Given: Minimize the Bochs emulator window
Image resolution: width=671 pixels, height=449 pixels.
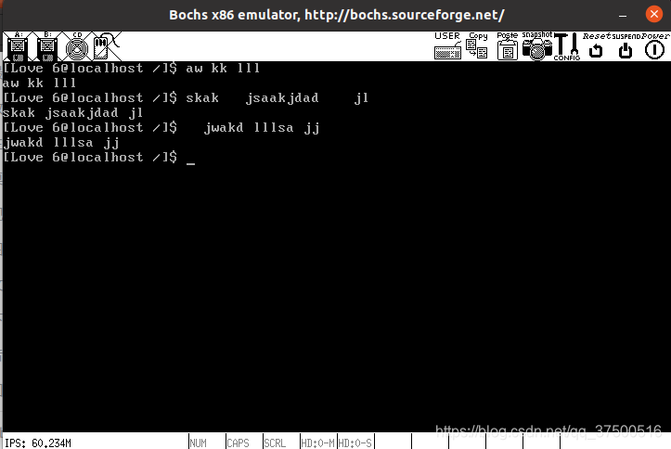Looking at the screenshot, I should 623,15.
